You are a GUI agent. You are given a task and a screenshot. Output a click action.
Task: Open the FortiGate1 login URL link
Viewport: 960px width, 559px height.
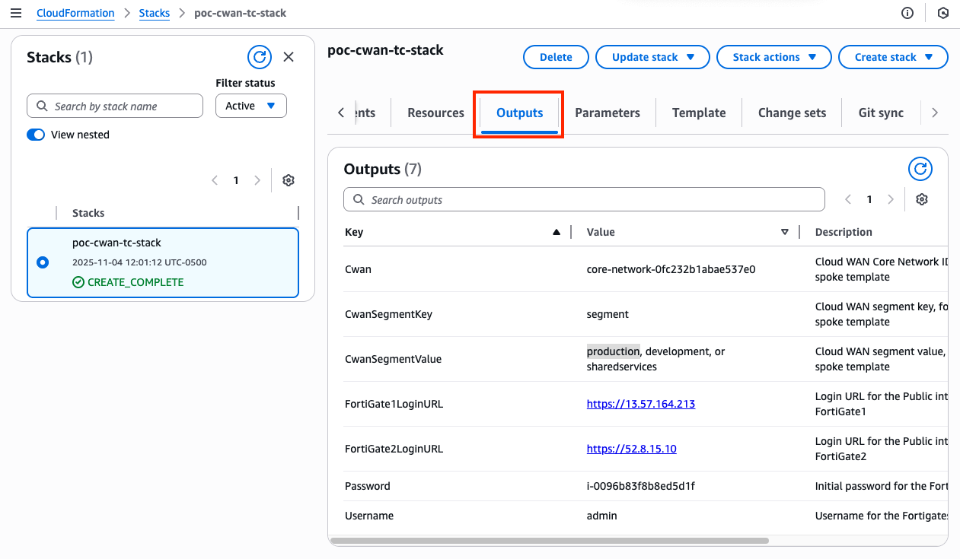(x=640, y=404)
